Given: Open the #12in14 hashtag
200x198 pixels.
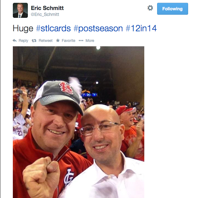Looking at the screenshot, I should click(141, 28).
